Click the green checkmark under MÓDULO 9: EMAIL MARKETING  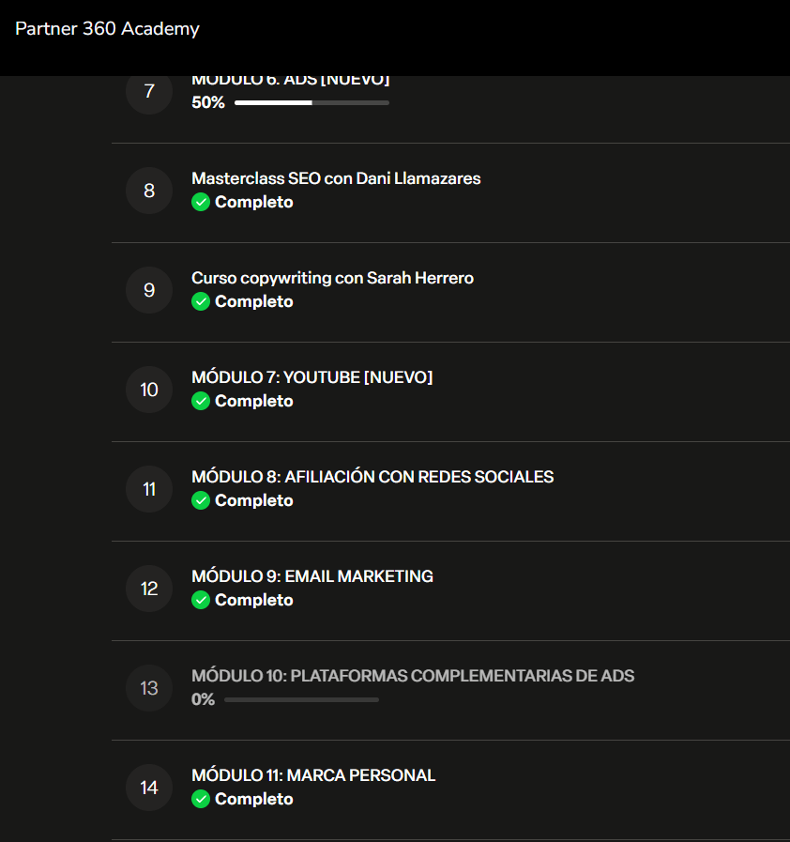click(201, 600)
